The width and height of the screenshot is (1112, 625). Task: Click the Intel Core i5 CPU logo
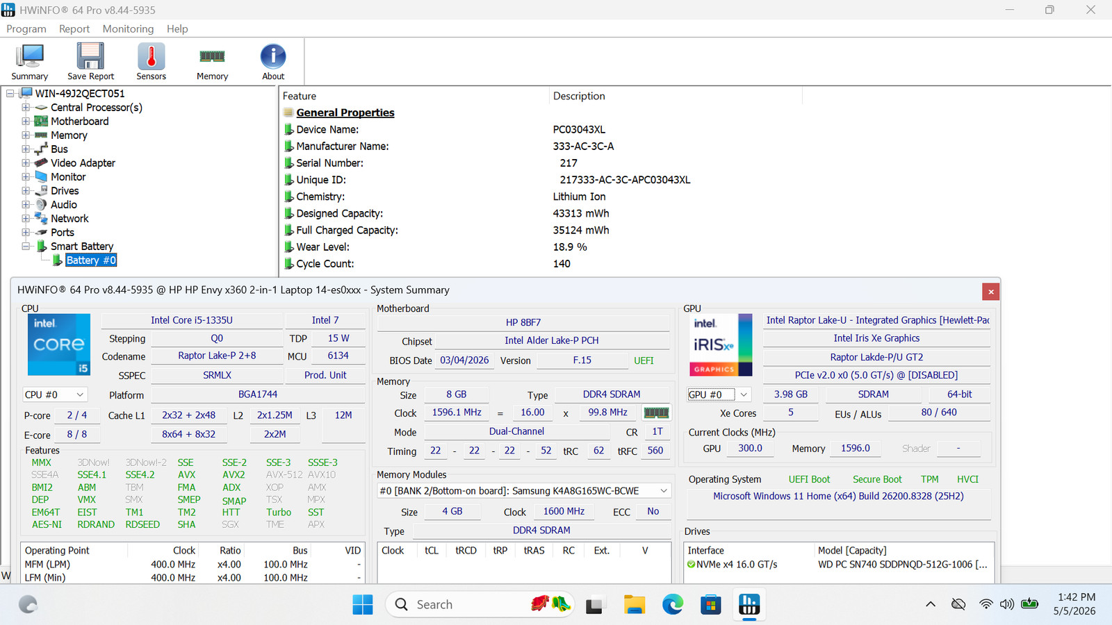click(59, 345)
